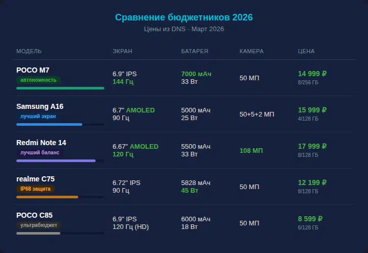Click the memory config "6/128 ГБ"

[x=308, y=227]
